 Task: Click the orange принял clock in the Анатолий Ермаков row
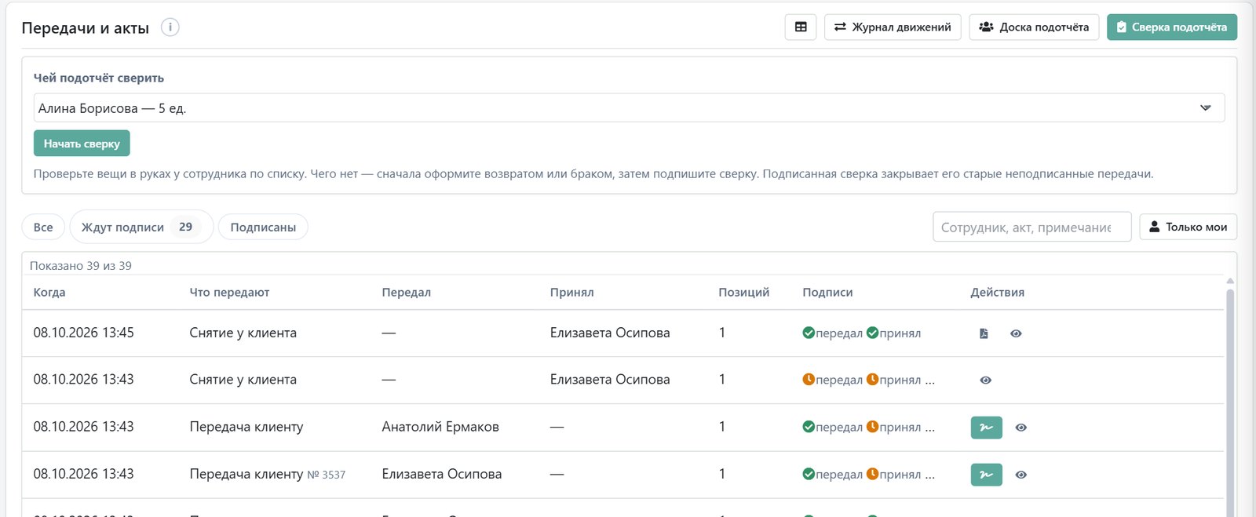coord(872,427)
